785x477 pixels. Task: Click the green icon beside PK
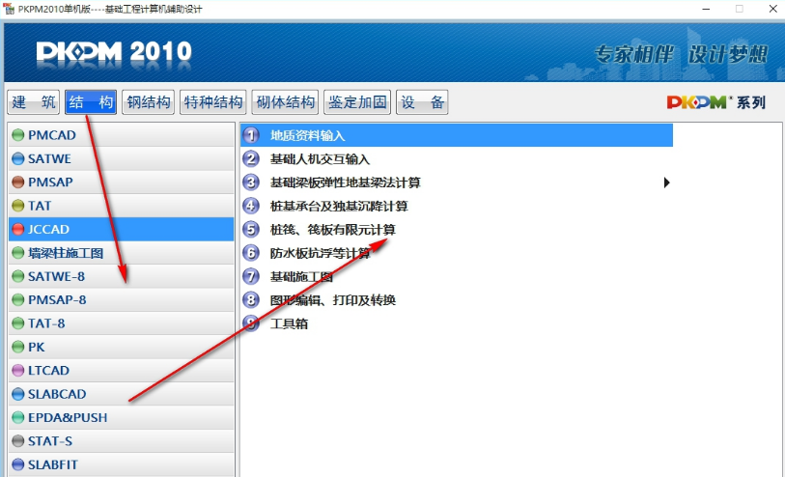point(18,347)
